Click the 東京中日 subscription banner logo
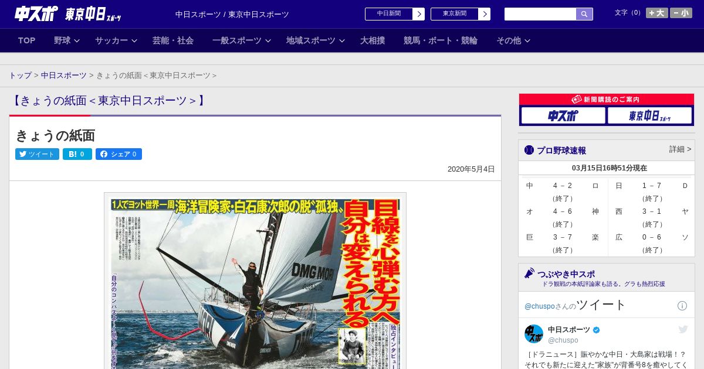 click(x=649, y=115)
